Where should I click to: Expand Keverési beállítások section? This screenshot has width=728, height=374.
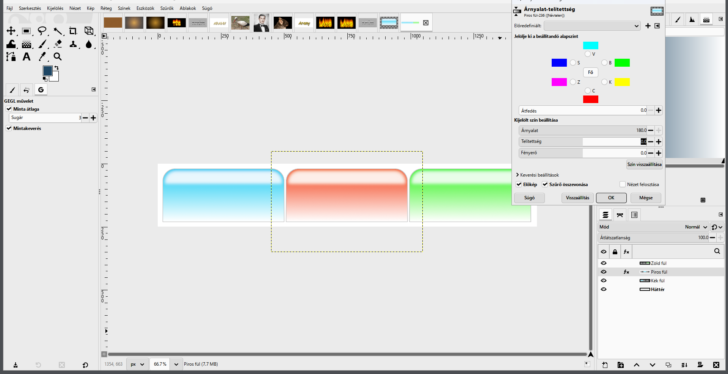click(x=537, y=175)
